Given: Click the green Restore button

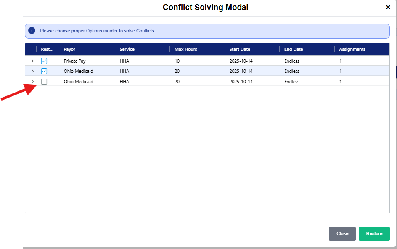Looking at the screenshot, I should 374,233.
